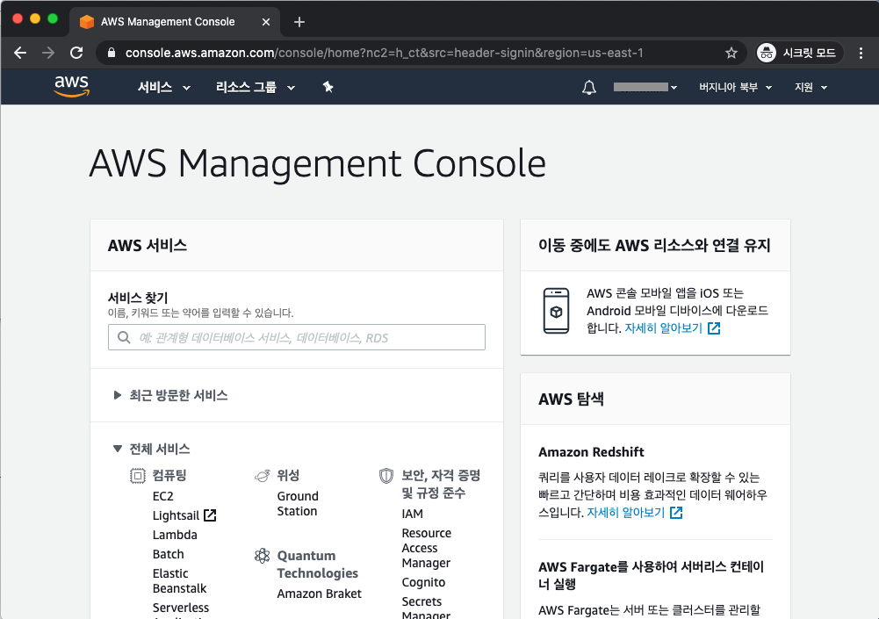This screenshot has height=619, width=879.
Task: Click the 보안, 자격 증명 및 규정 준수 label
Action: 441,484
